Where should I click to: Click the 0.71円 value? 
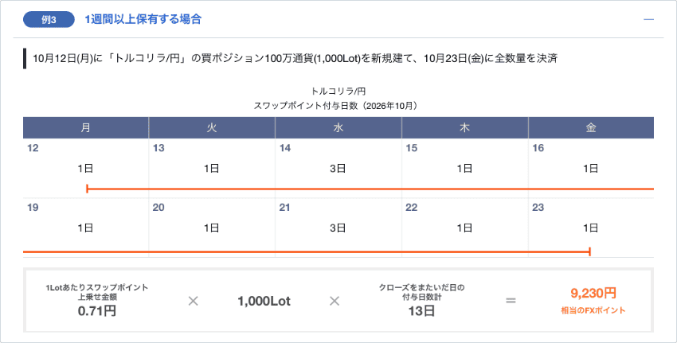point(96,311)
